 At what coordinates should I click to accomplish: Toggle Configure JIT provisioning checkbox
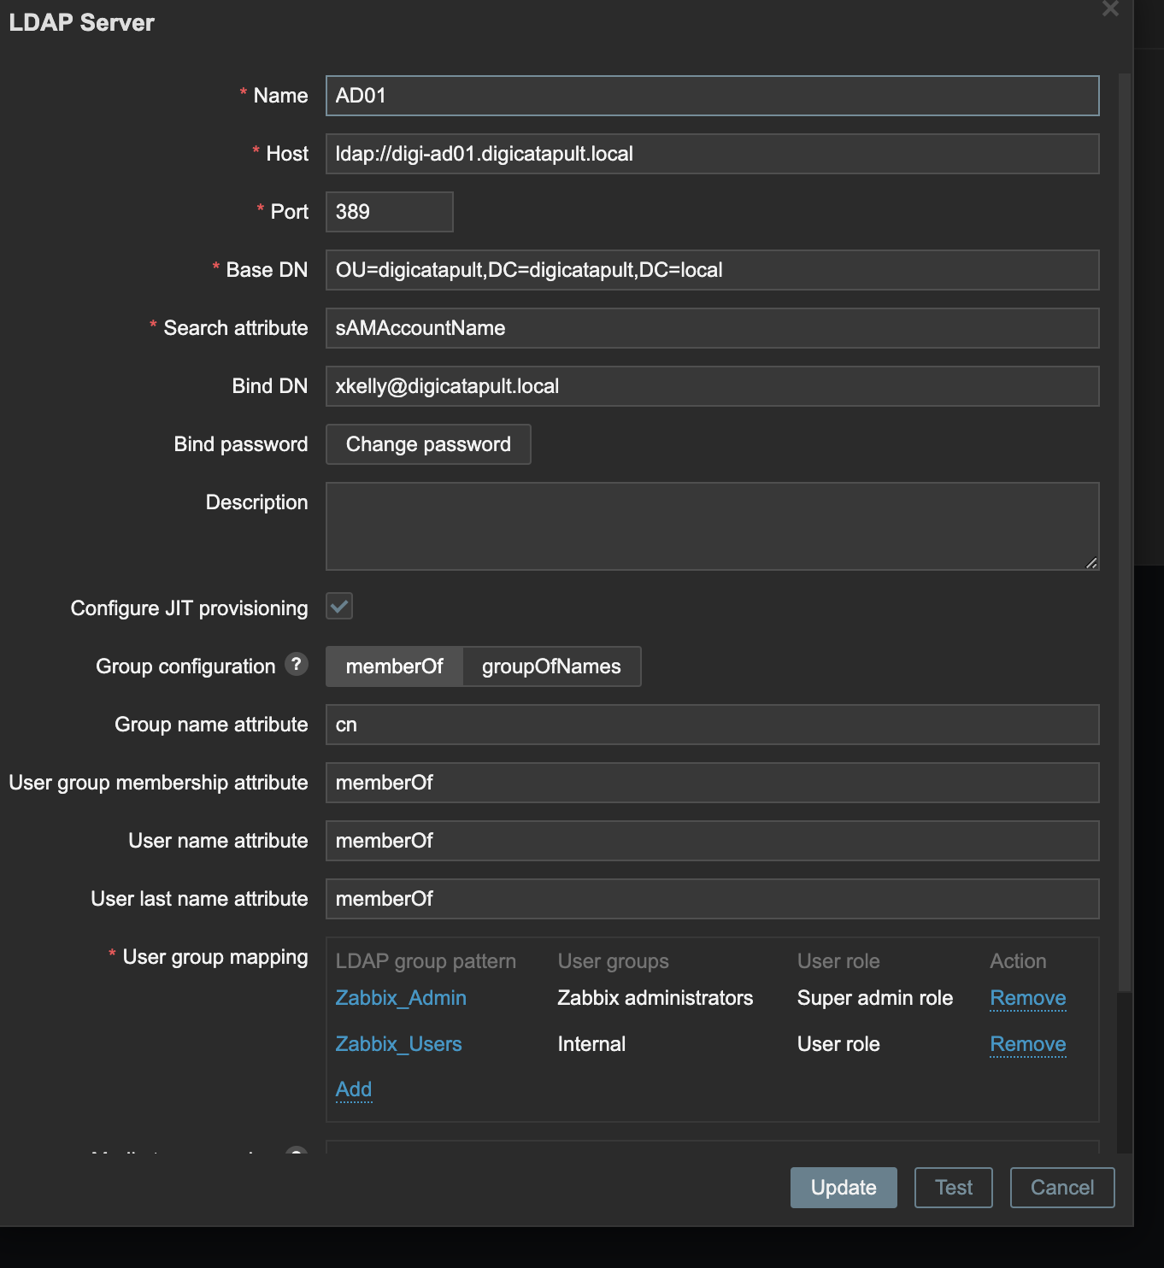click(339, 607)
